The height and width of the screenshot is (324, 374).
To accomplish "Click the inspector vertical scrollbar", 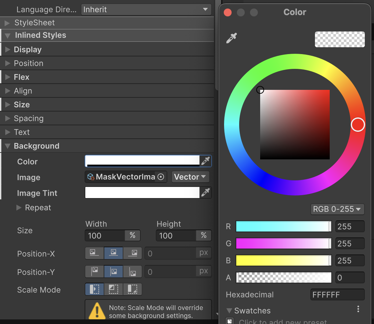I will point(217,45).
